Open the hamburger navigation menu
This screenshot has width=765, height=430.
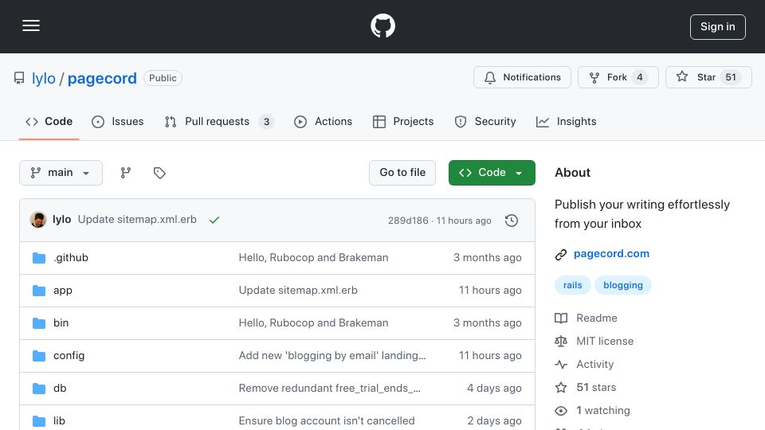[x=31, y=25]
